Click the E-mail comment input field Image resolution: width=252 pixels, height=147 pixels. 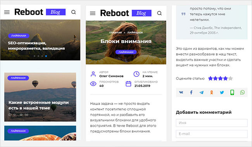tap(212, 134)
